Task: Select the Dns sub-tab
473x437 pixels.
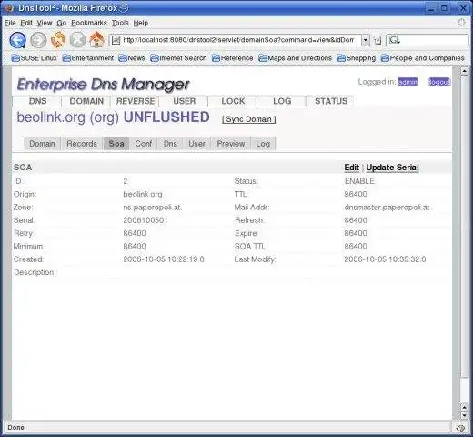Action: 170,144
